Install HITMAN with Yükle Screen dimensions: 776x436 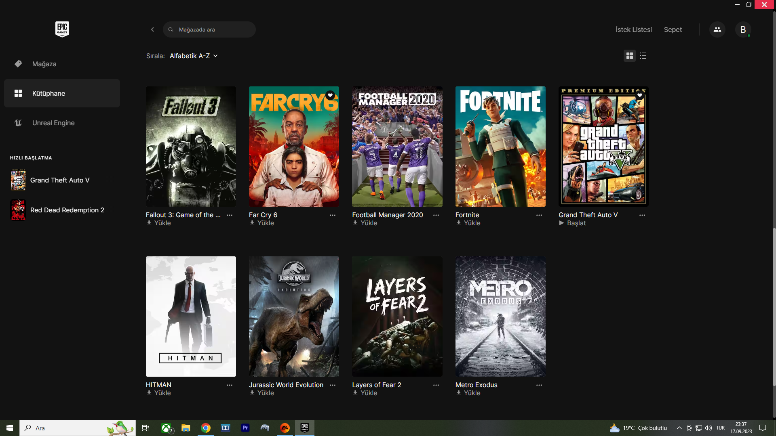pos(159,393)
